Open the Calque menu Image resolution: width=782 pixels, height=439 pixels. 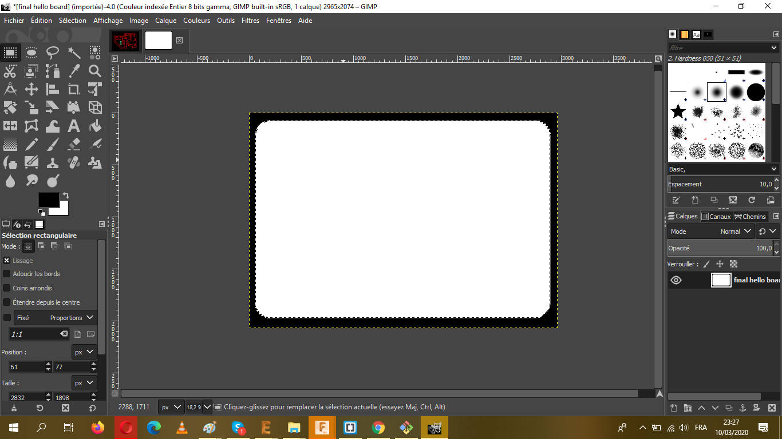(166, 21)
